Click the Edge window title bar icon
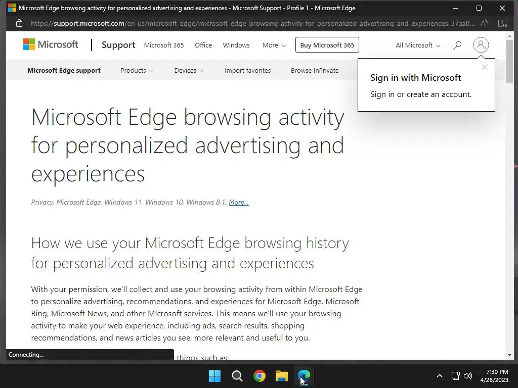The height and width of the screenshot is (388, 518). (12, 8)
